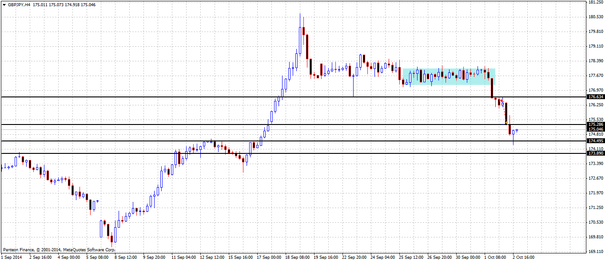The image size is (605, 261).
Task: Click the 12 Sep 12:00 time label
Action: (212, 257)
